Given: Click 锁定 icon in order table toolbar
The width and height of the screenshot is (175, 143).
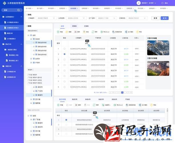Looking at the screenshot, I should 84,32.
